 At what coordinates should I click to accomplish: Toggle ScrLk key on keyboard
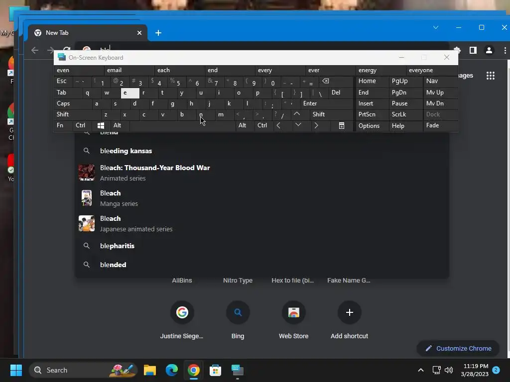[406, 114]
